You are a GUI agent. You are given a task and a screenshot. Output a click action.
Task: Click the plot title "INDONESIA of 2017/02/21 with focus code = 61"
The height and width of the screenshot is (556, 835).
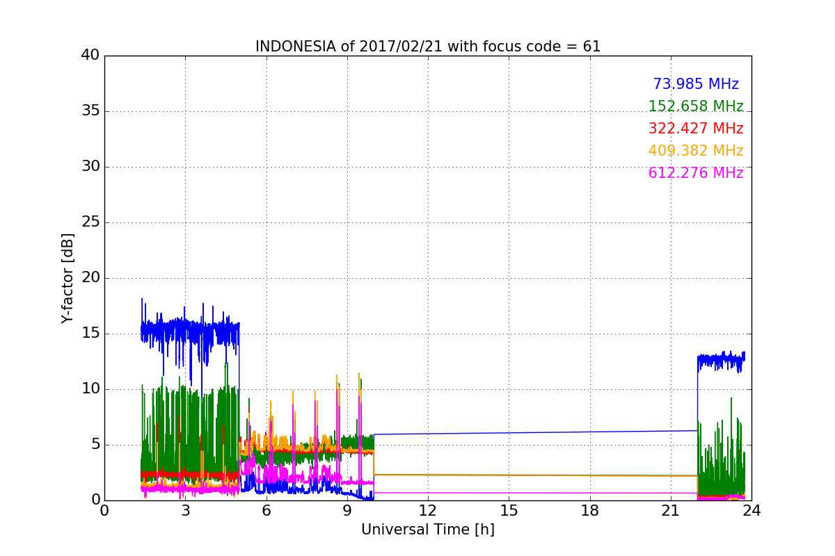point(428,47)
